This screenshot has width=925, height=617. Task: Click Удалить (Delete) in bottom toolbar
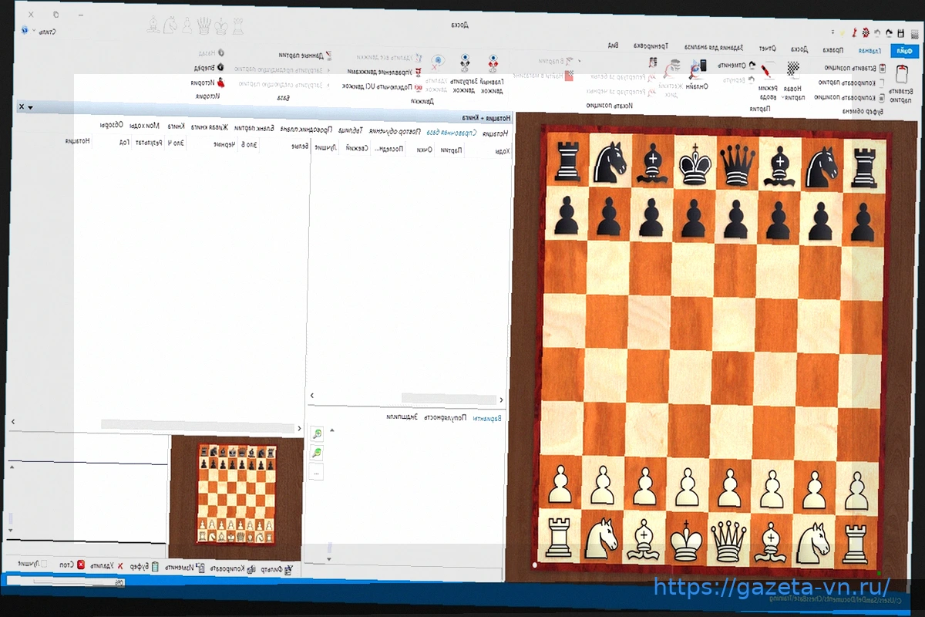tap(120, 566)
